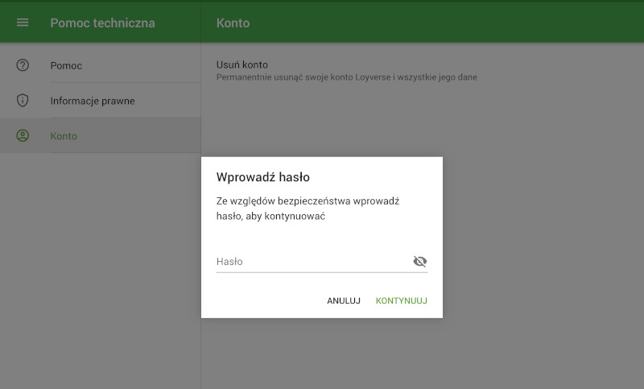Click the Pomoc techniczna header title
The image size is (644, 389).
click(x=103, y=23)
